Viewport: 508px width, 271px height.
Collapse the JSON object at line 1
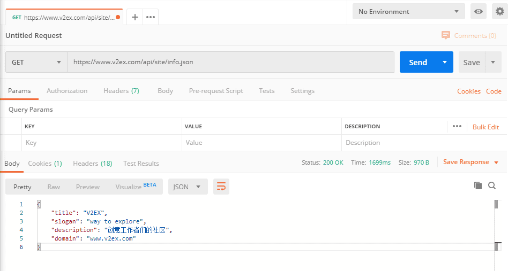click(39, 204)
